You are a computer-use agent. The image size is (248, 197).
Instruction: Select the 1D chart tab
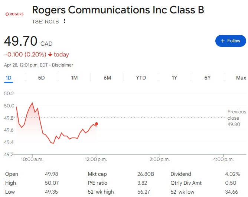click(9, 78)
